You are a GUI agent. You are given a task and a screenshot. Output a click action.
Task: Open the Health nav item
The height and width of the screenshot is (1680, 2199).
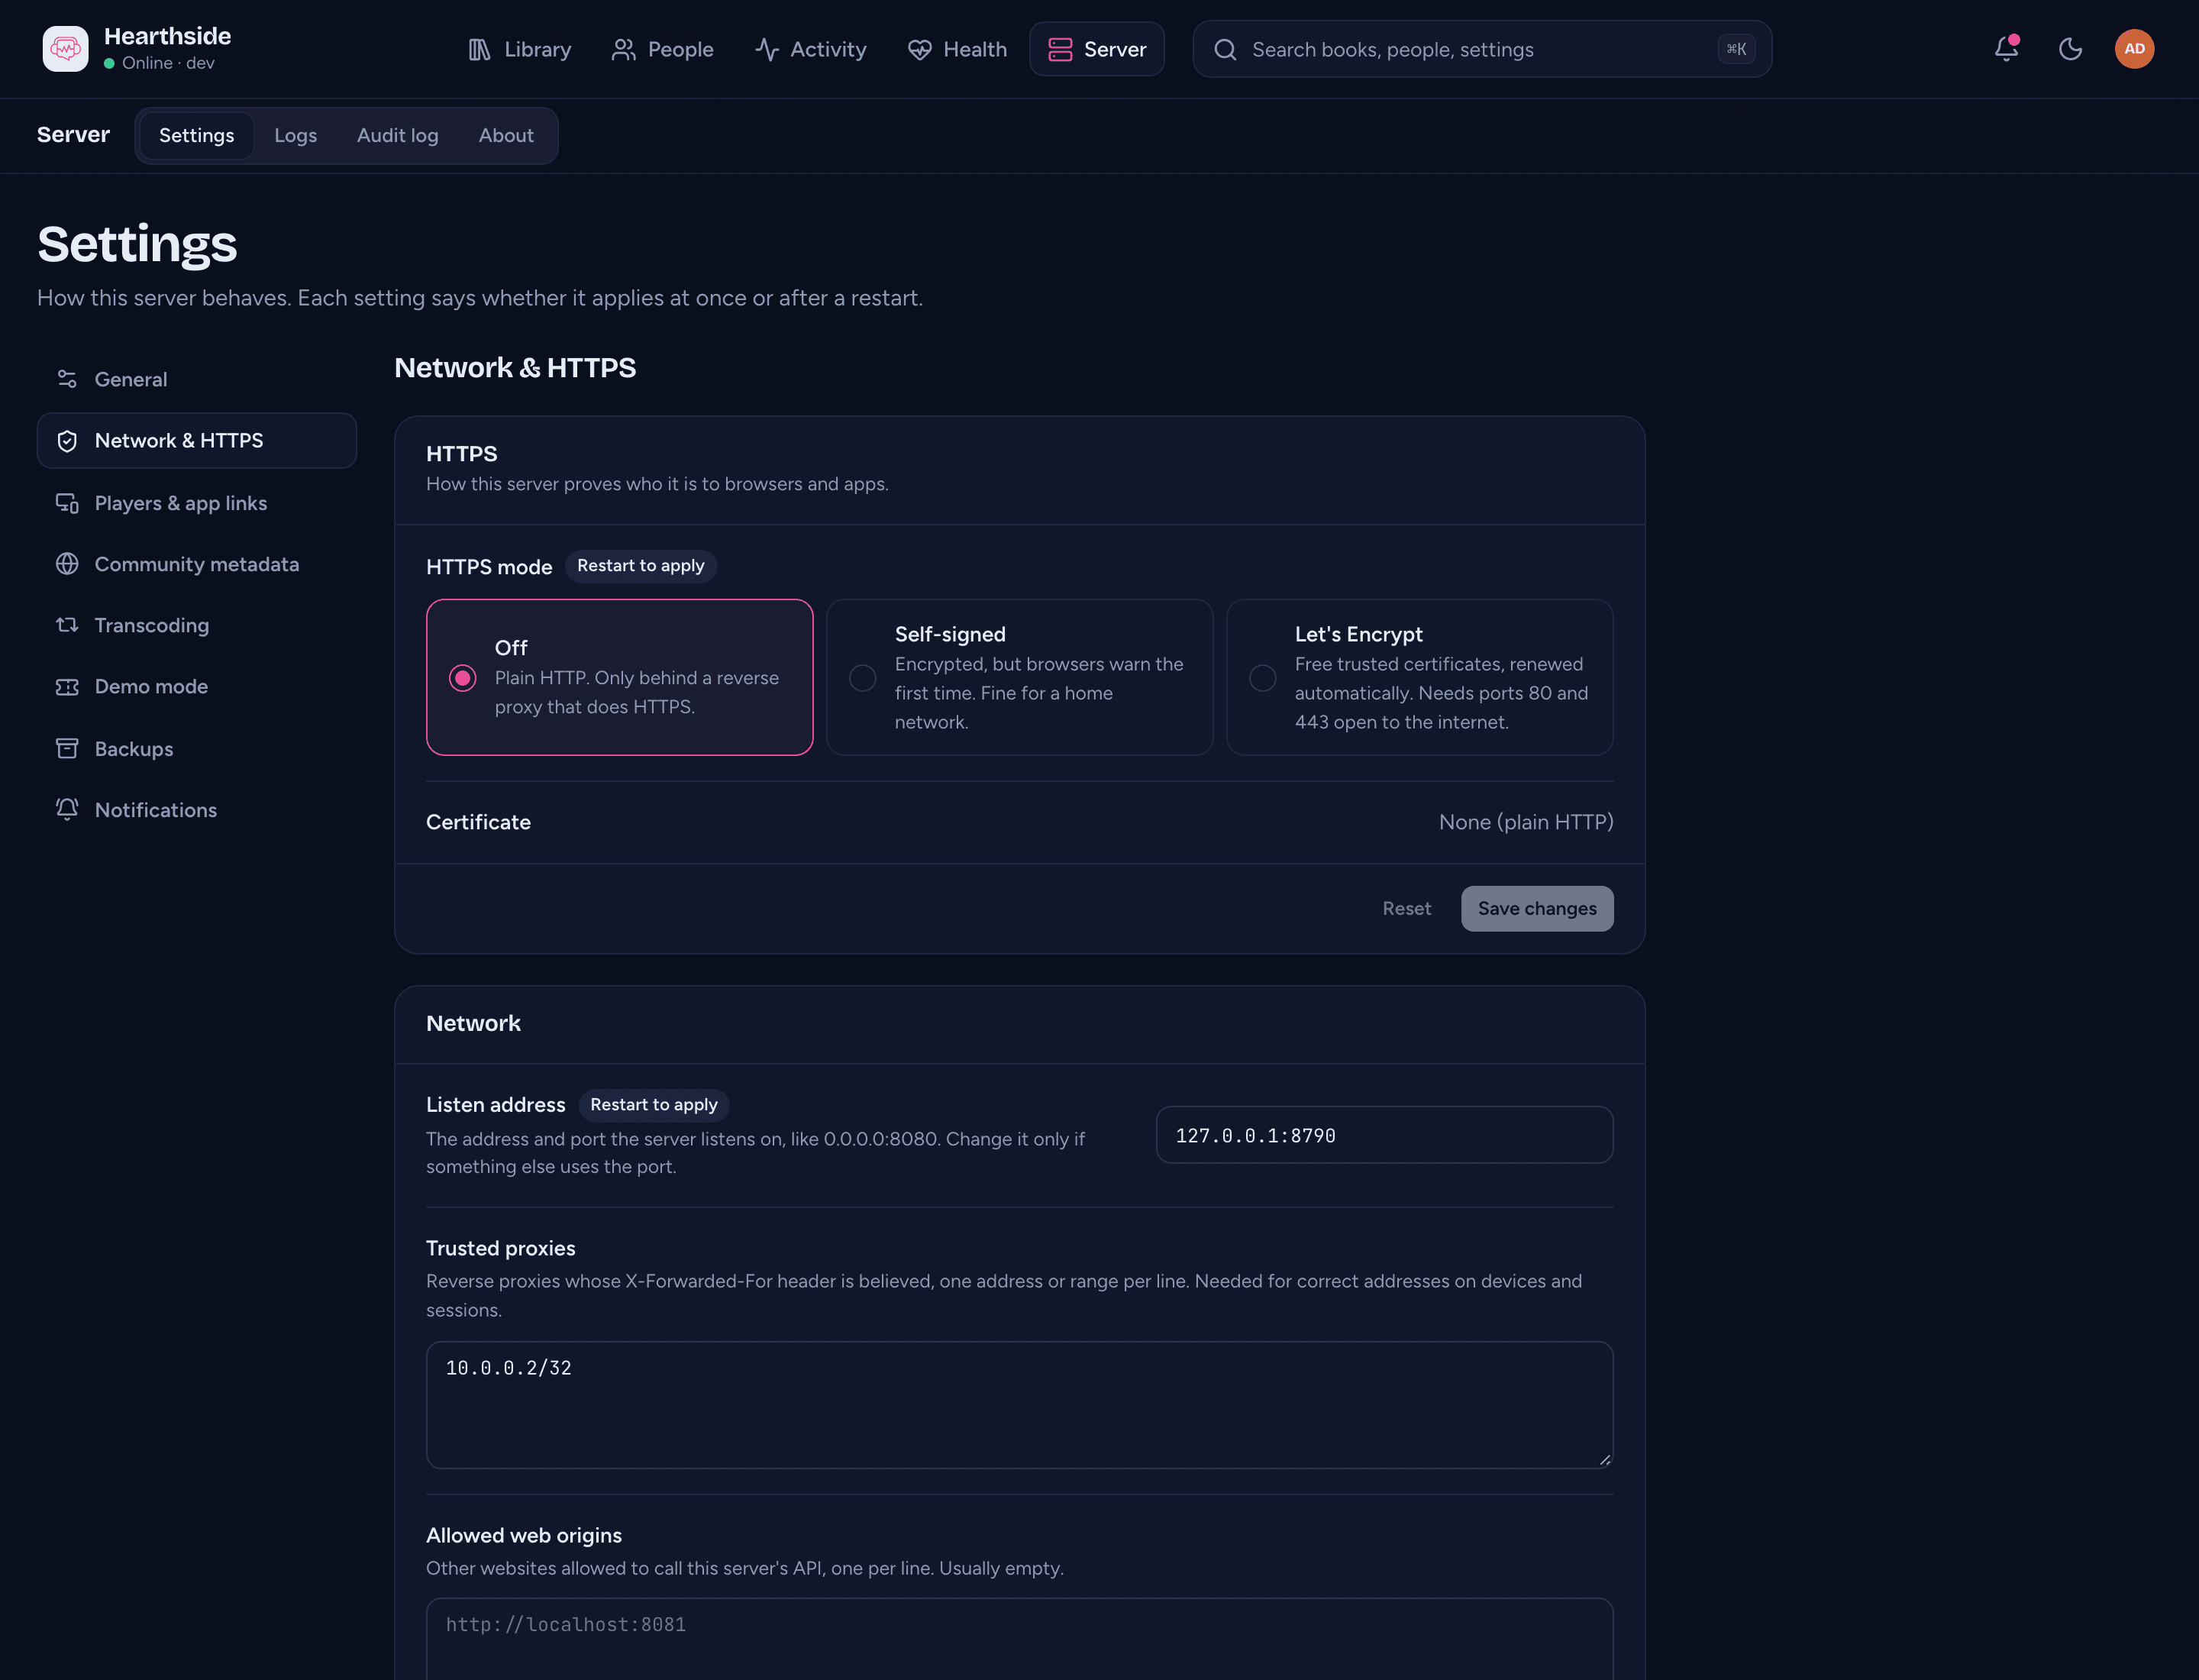coord(958,49)
